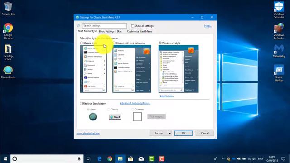Launch Chrome from the taskbar

(110, 159)
